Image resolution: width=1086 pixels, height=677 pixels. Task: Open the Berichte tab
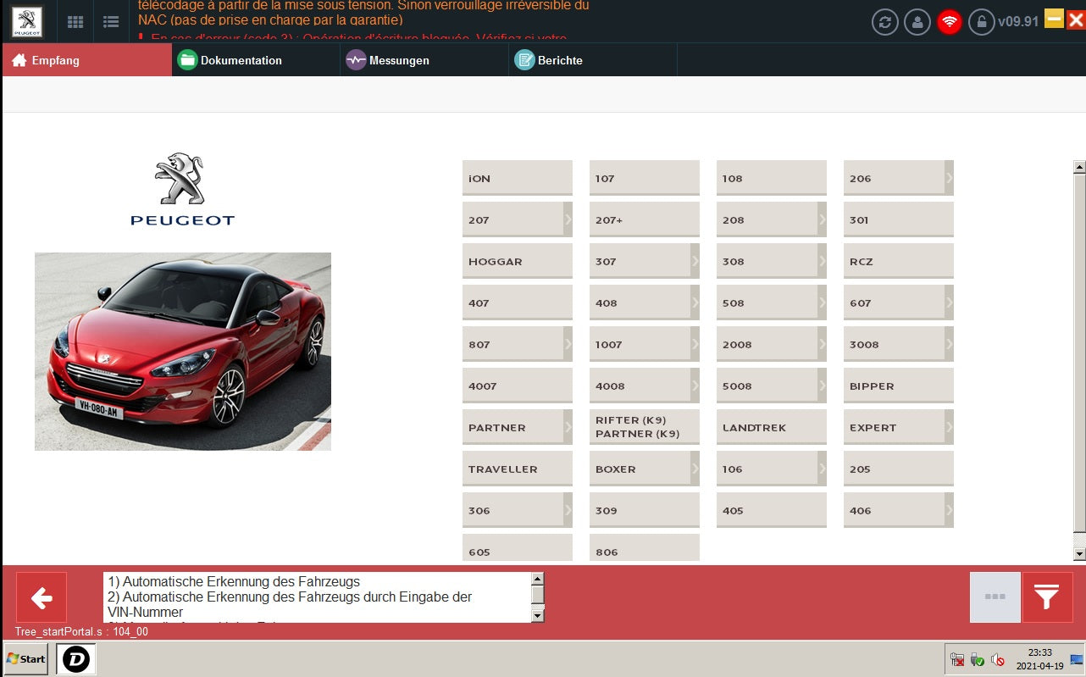point(560,60)
